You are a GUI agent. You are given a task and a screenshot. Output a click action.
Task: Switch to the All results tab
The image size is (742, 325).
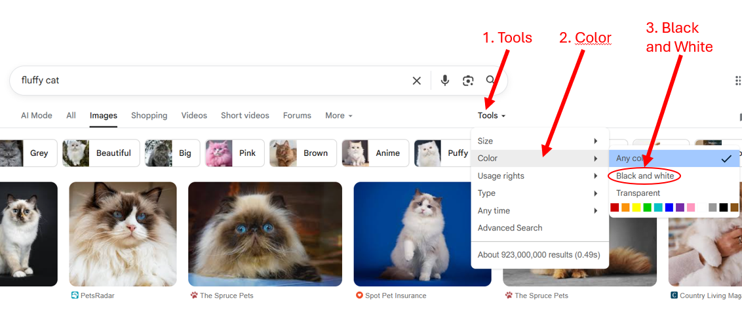[71, 115]
